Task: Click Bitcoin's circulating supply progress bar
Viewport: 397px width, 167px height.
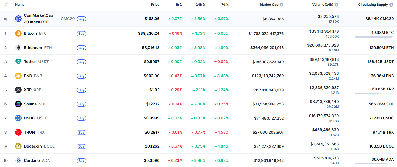Action: click(375, 37)
